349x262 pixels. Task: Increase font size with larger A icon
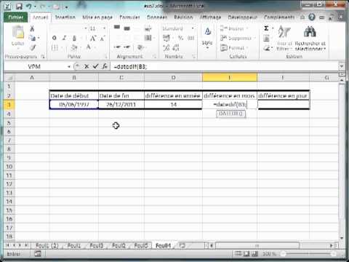click(x=93, y=38)
